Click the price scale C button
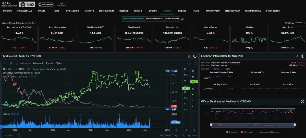The height and width of the screenshot is (138, 306). [x=194, y=130]
